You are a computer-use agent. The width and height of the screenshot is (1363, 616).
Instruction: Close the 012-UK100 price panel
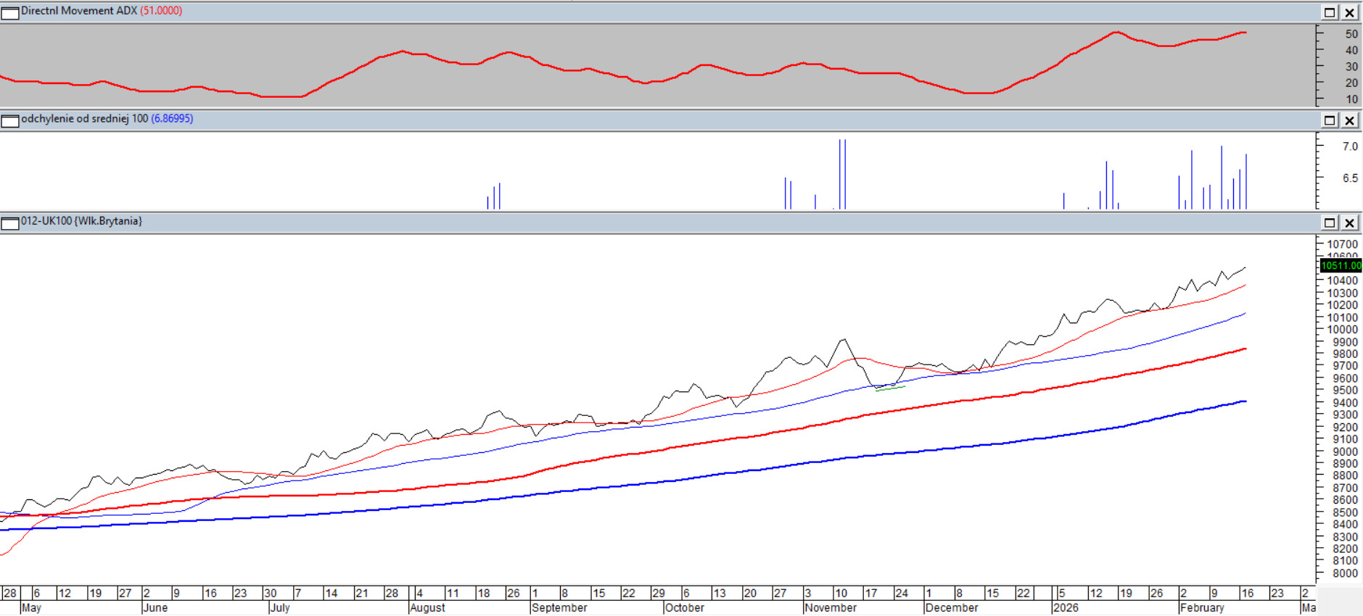pos(1349,222)
